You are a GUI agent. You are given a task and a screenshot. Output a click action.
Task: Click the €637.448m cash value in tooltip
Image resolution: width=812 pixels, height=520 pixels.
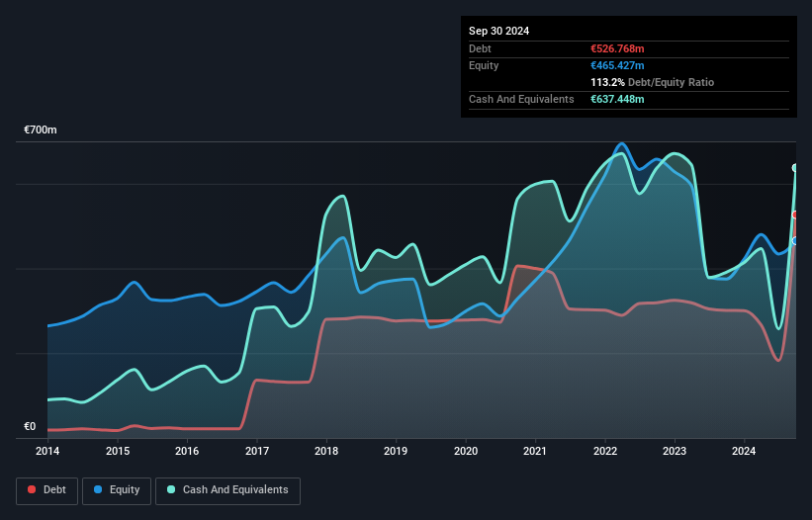(x=617, y=99)
